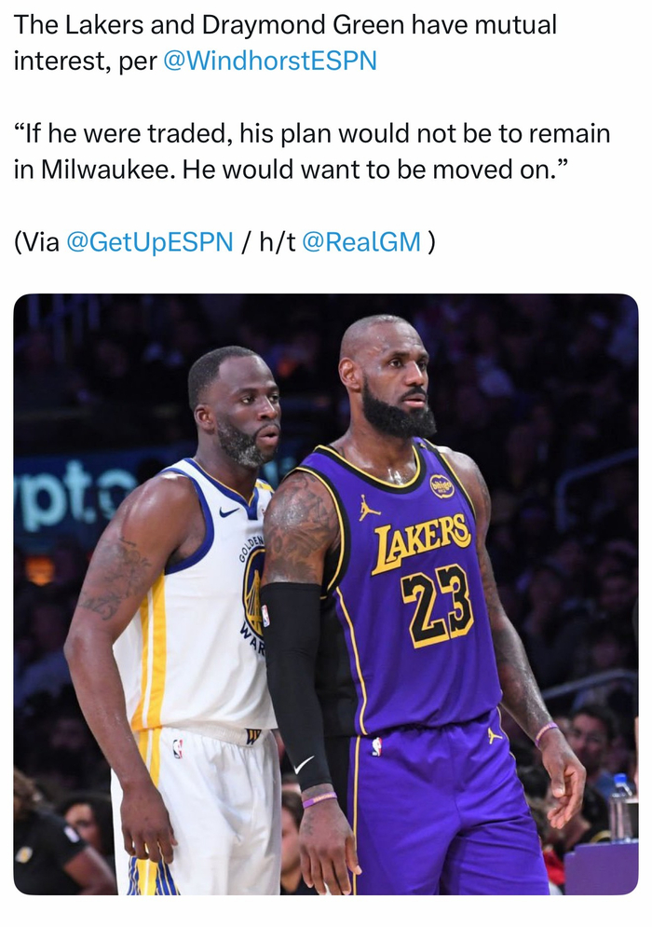This screenshot has height=927, width=652.
Task: Click the NBA logo on white shorts
Action: 177,748
